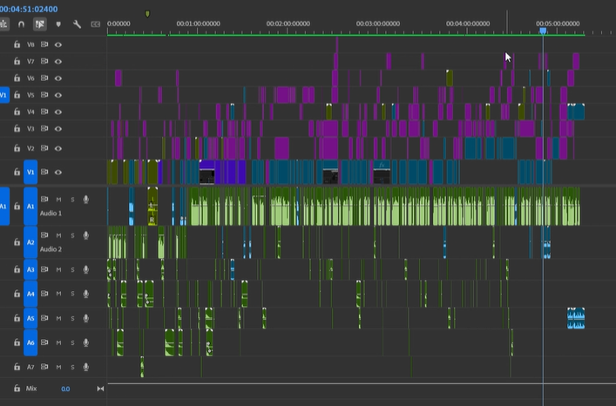Toggle lock on track V4
Image resolution: width=616 pixels, height=406 pixels.
[17, 112]
